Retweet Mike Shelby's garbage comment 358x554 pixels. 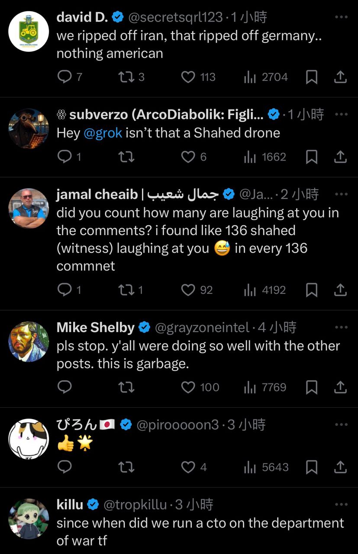(x=126, y=387)
